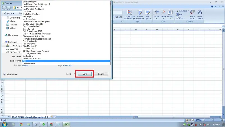Choose Text (Tab delimited) file type
The image size is (225, 127).
66,26
